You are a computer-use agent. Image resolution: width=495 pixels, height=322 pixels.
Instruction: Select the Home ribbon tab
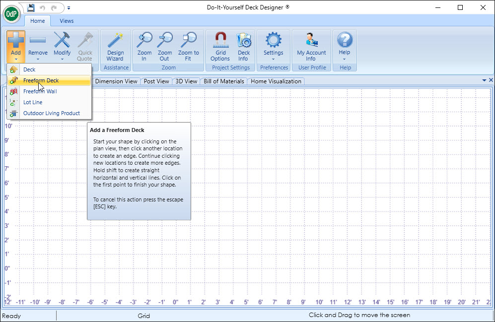[x=38, y=21]
